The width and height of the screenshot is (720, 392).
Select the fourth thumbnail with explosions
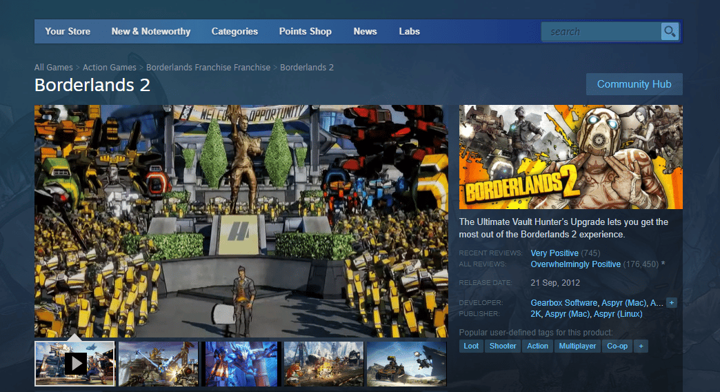click(x=323, y=364)
